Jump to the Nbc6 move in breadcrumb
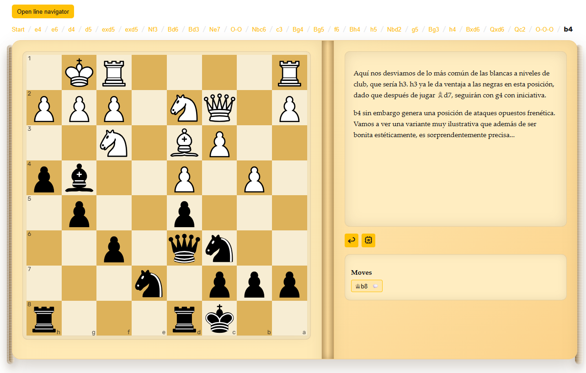586x373 pixels. coord(259,30)
